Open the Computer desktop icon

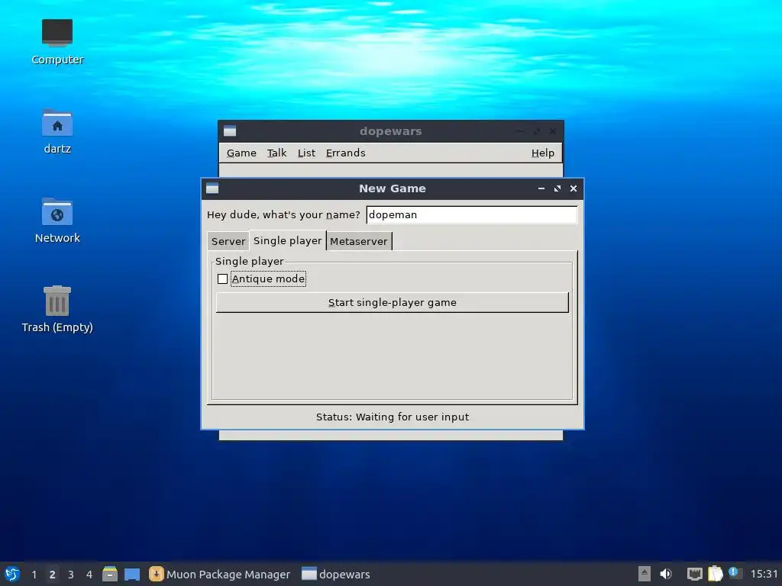[57, 41]
